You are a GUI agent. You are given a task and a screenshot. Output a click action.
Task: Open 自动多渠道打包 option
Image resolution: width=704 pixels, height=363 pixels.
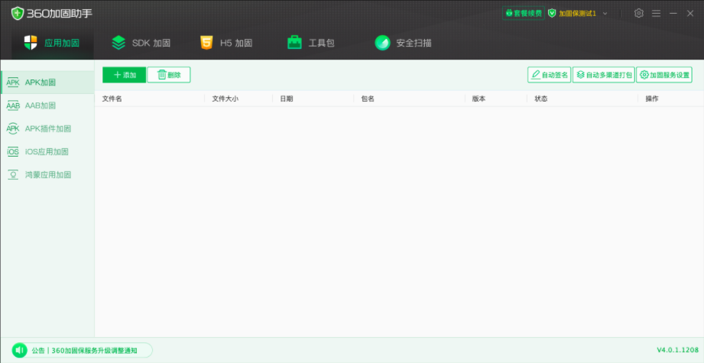603,75
